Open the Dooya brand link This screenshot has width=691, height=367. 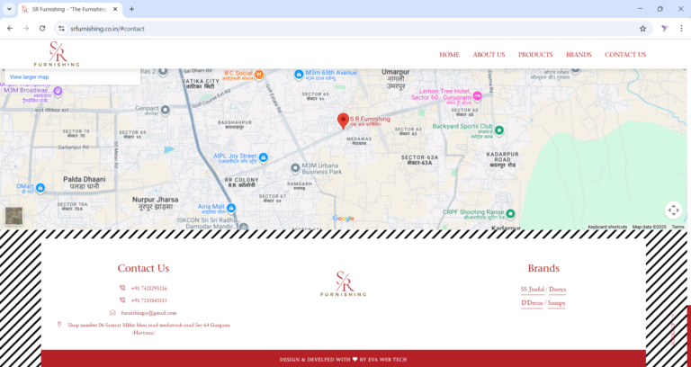[558, 290]
